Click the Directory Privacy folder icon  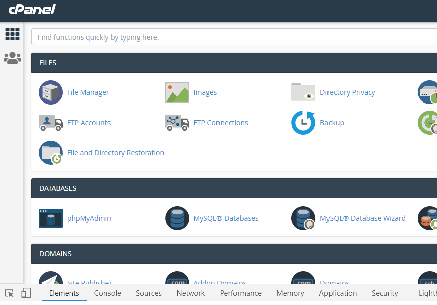[303, 92]
